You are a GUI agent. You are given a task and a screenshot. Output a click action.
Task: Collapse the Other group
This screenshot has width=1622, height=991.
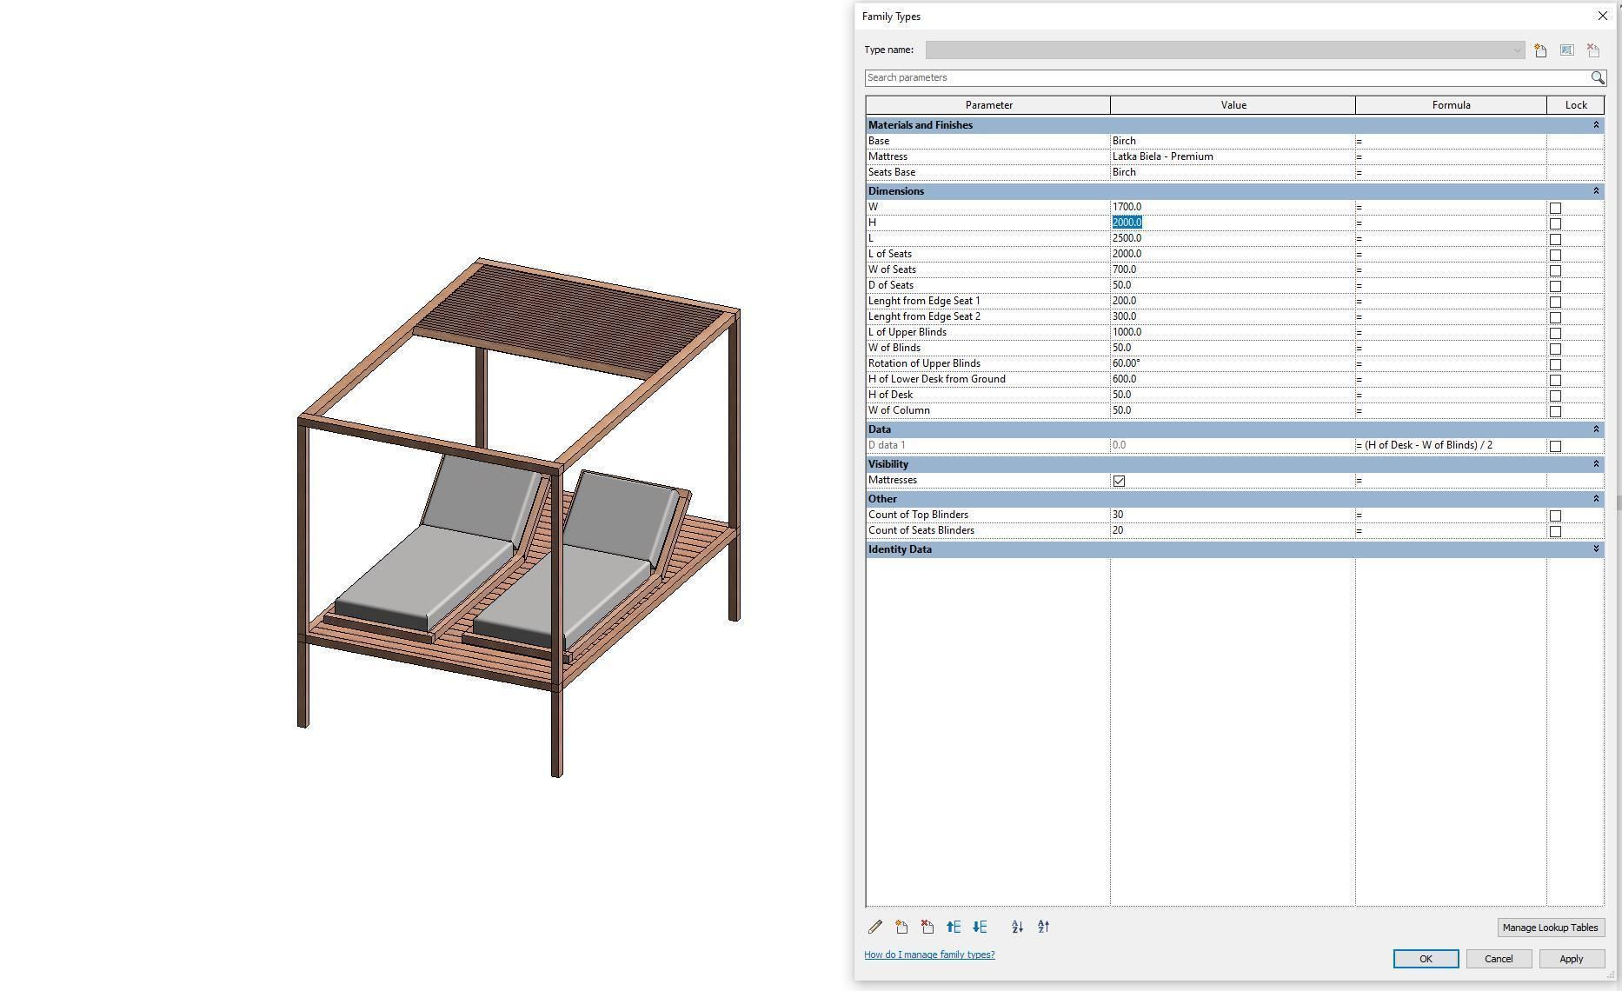tap(1595, 499)
